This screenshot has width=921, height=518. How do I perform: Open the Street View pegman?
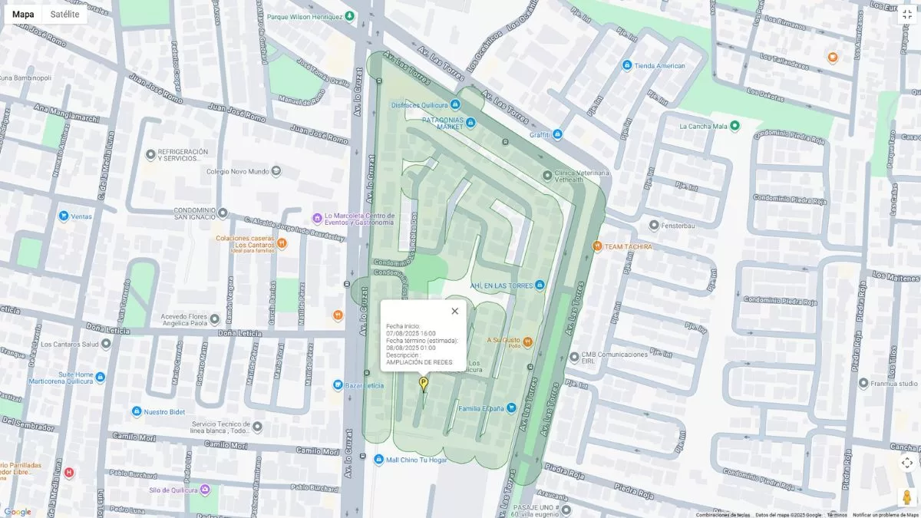pos(906,497)
